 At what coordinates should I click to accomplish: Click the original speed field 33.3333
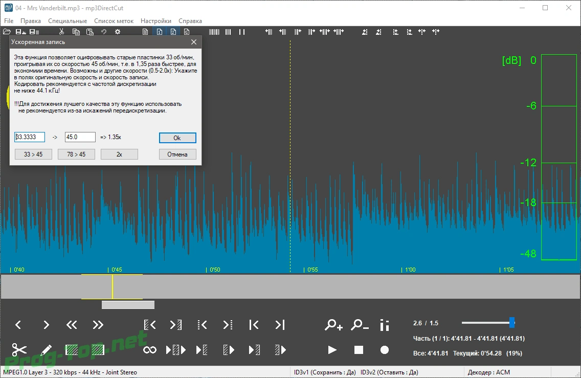click(x=30, y=137)
